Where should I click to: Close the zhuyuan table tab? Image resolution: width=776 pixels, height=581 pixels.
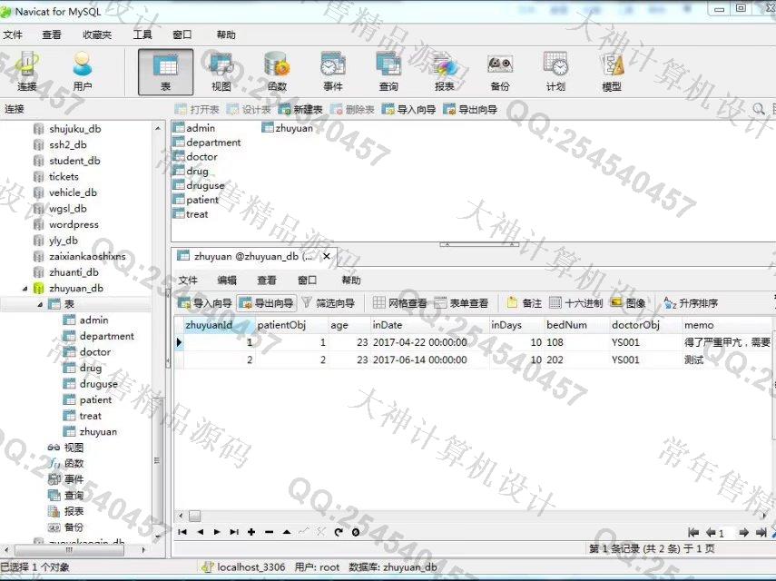(x=326, y=256)
